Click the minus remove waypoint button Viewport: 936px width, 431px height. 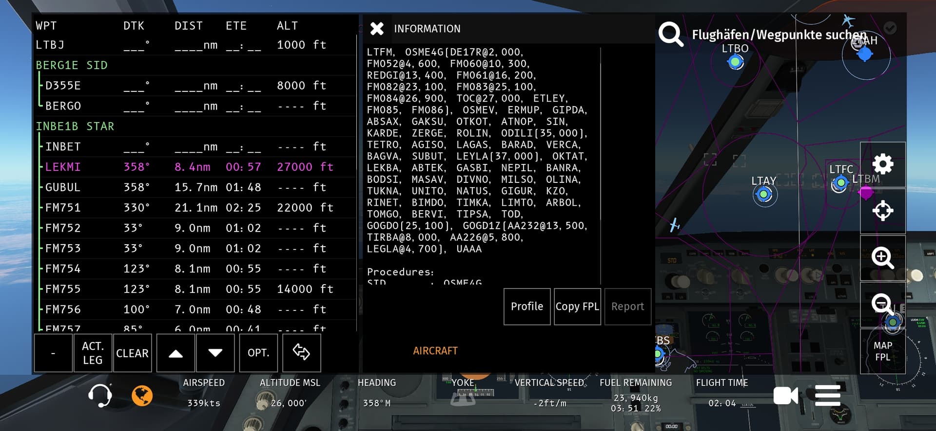53,353
